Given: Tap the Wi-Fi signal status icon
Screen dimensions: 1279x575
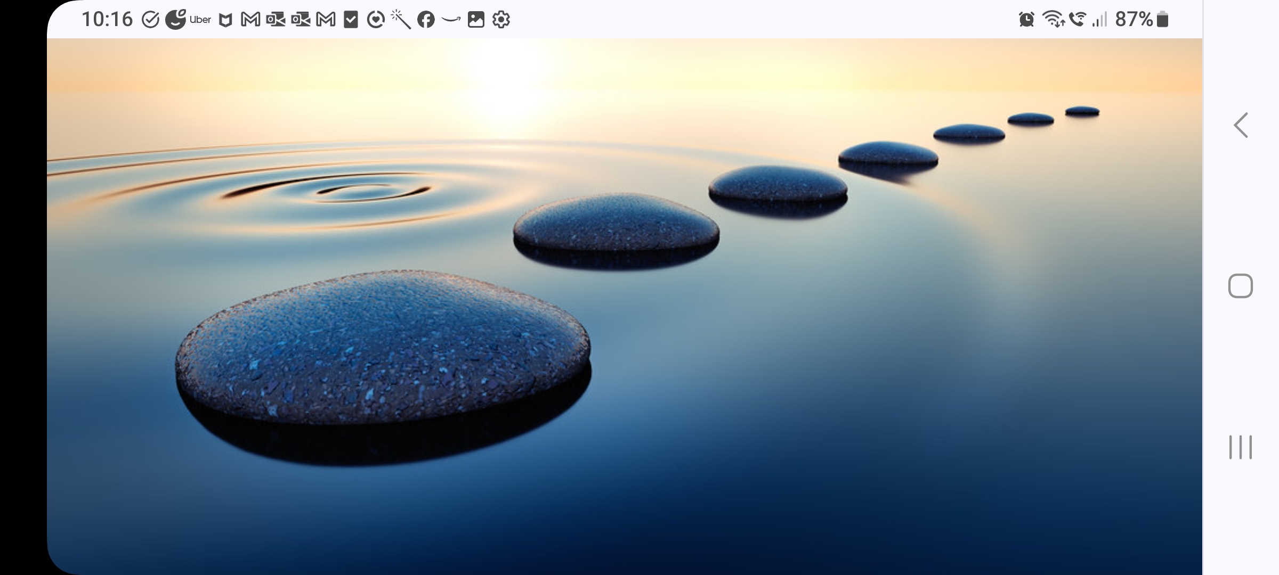Looking at the screenshot, I should click(1053, 19).
